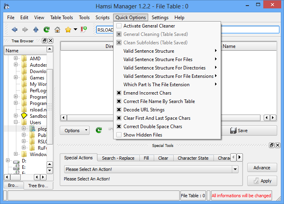Go up one directory with the Up arrow

pyautogui.click(x=36, y=30)
